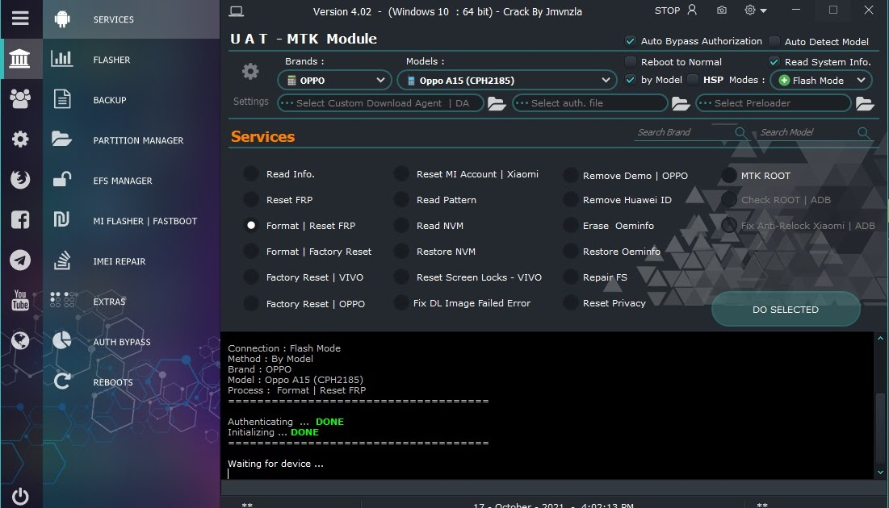Click the Search Brand magnifier icon

pyautogui.click(x=740, y=132)
